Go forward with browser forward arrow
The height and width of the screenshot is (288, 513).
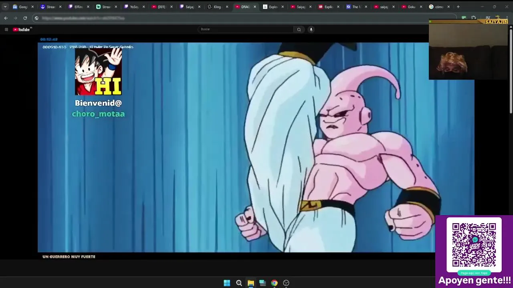15,18
